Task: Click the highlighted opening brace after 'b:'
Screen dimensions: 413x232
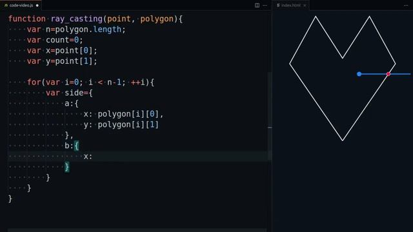Action: [76, 146]
